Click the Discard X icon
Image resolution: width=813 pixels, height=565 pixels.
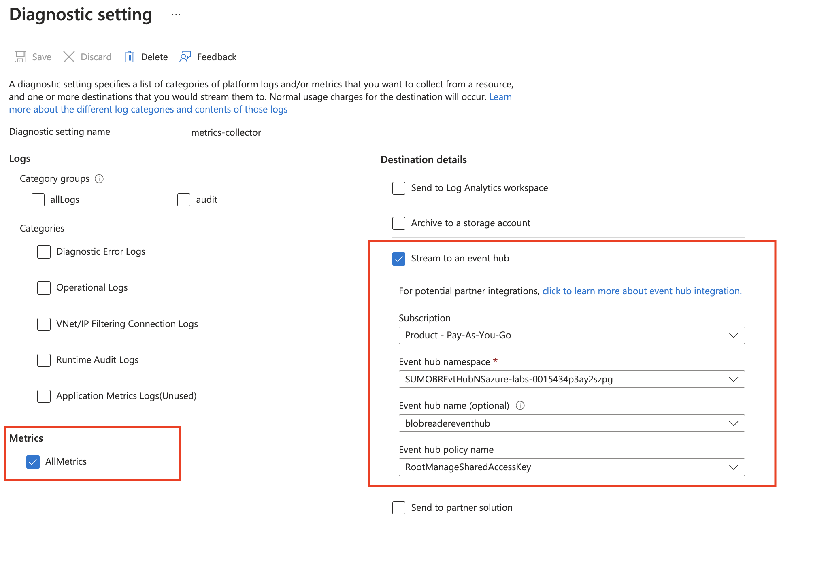(69, 57)
